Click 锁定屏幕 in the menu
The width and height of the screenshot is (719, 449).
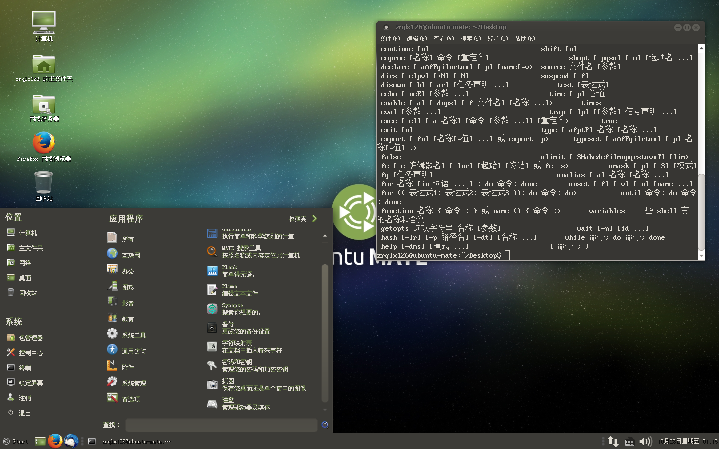tap(25, 383)
